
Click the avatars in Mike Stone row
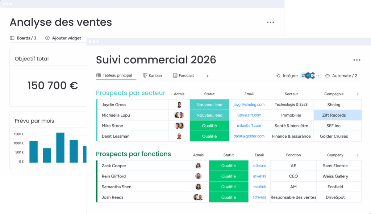(x=179, y=126)
